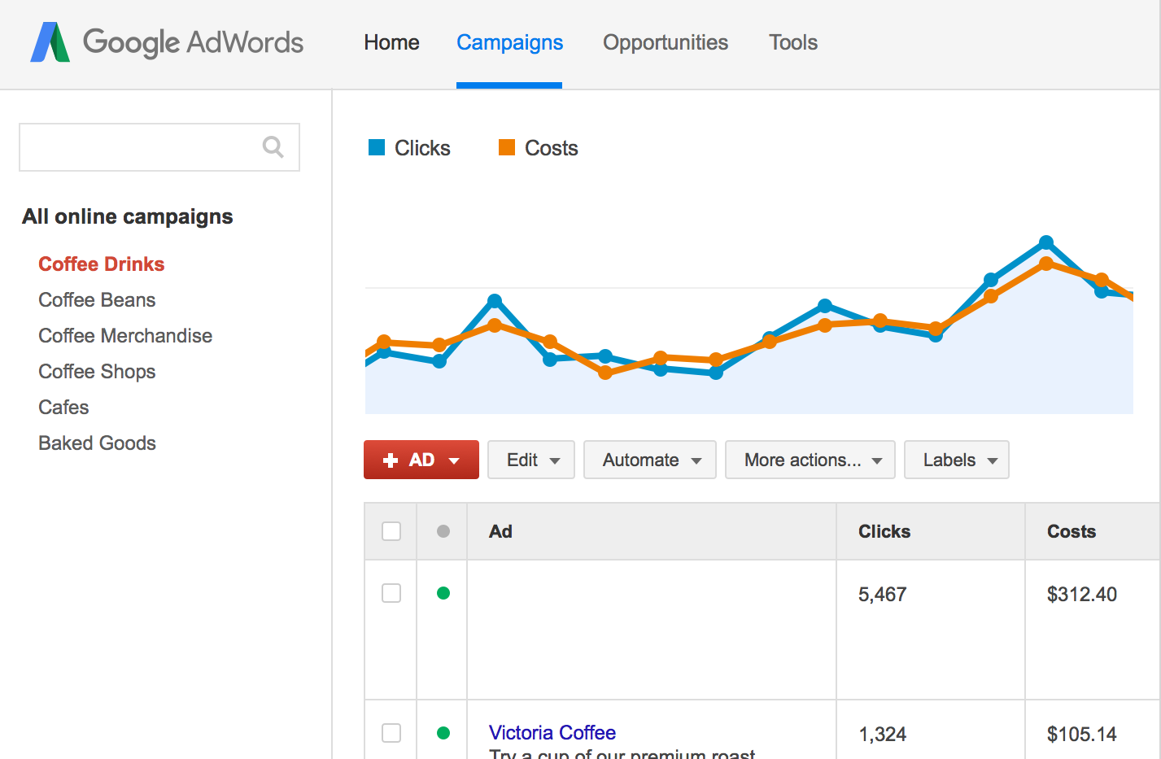The image size is (1161, 759).
Task: Open the Labels dropdown
Action: (957, 460)
